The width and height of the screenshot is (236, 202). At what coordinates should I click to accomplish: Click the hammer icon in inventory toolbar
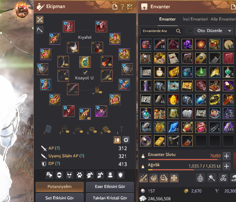pyautogui.click(x=212, y=178)
